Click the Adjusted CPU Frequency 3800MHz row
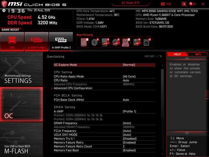 pyautogui.click(x=105, y=84)
